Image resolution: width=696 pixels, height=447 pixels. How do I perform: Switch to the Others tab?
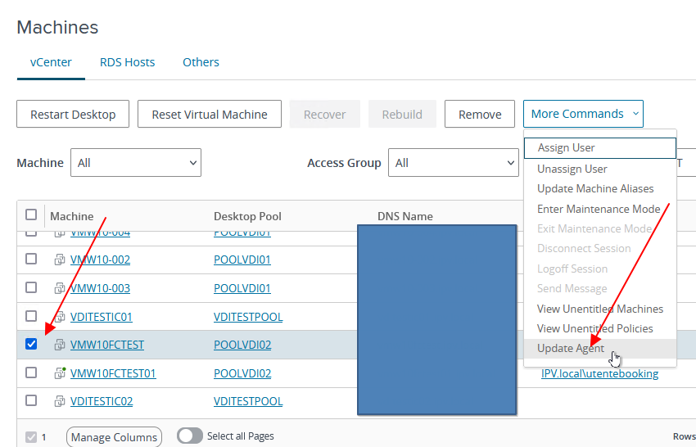(201, 62)
